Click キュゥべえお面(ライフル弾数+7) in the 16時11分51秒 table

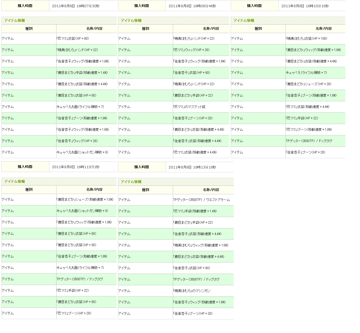tap(80, 268)
